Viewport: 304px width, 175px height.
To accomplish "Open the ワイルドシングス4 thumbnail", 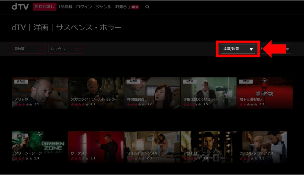I will click(152, 147).
